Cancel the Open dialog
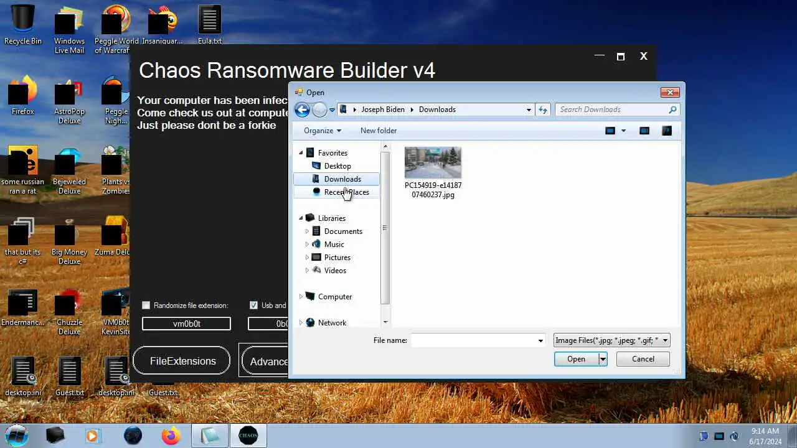797x448 pixels. pyautogui.click(x=643, y=359)
